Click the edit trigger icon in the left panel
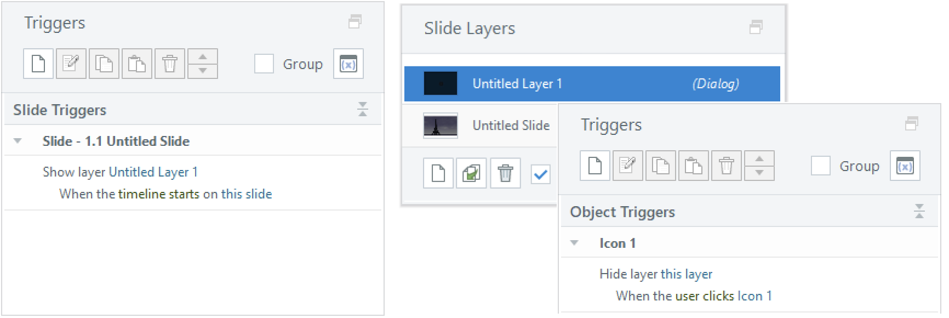949x318 pixels. (x=71, y=64)
